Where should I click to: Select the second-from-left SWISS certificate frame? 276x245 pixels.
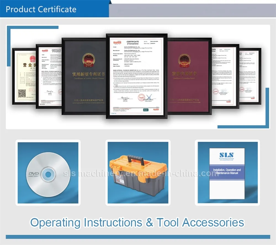(49, 76)
